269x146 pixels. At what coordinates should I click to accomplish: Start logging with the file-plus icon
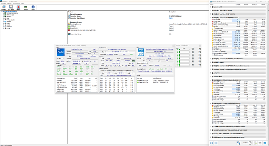tap(255, 143)
